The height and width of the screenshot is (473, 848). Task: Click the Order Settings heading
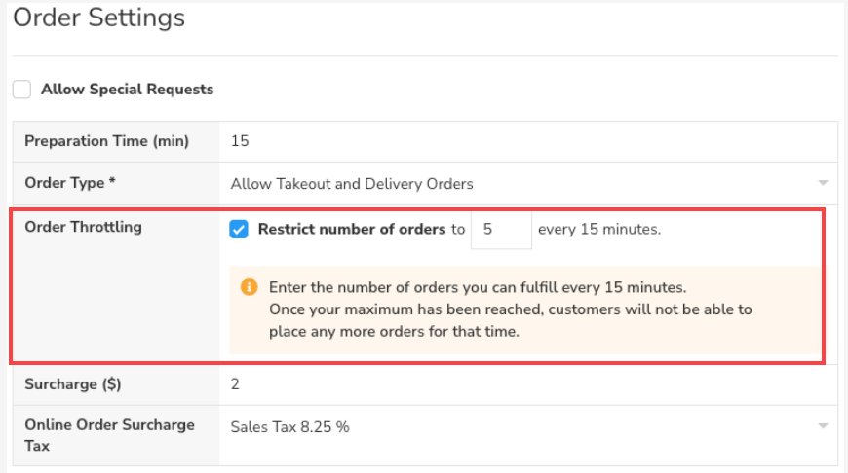point(98,17)
